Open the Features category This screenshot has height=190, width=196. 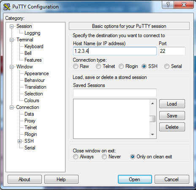click(33, 60)
